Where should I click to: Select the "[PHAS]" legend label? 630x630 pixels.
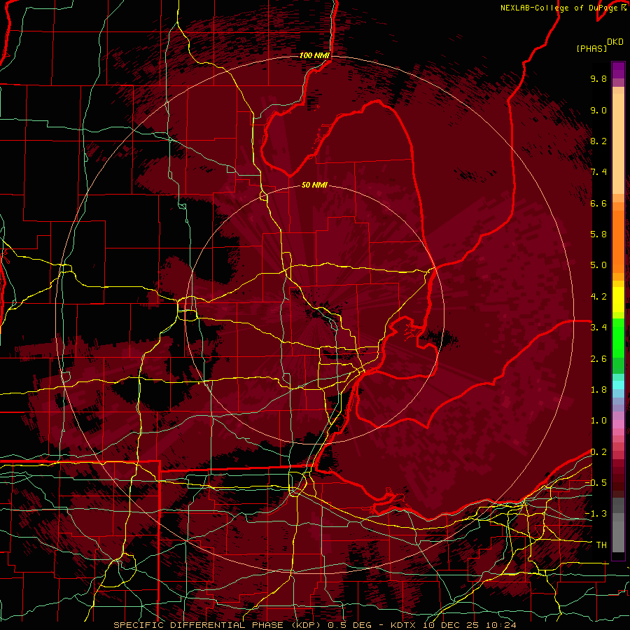(x=591, y=48)
